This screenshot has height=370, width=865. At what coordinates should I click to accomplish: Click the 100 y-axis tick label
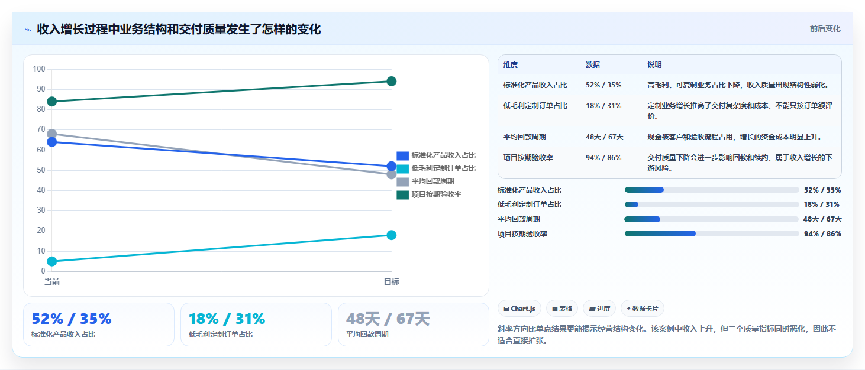pyautogui.click(x=39, y=69)
